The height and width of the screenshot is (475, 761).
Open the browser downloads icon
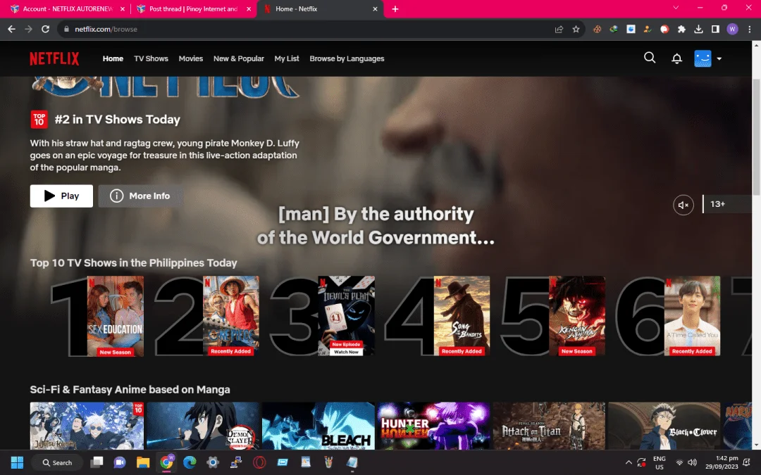pos(698,29)
